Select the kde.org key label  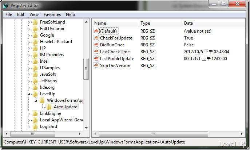pyautogui.click(x=47, y=87)
